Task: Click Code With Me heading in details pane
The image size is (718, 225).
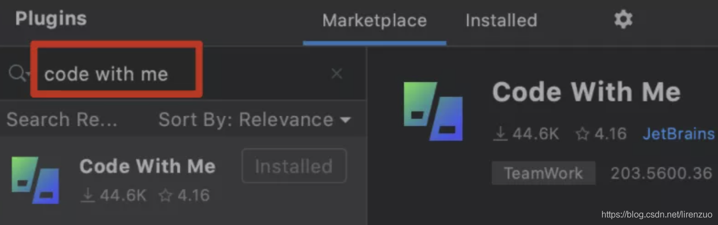Action: coord(586,92)
